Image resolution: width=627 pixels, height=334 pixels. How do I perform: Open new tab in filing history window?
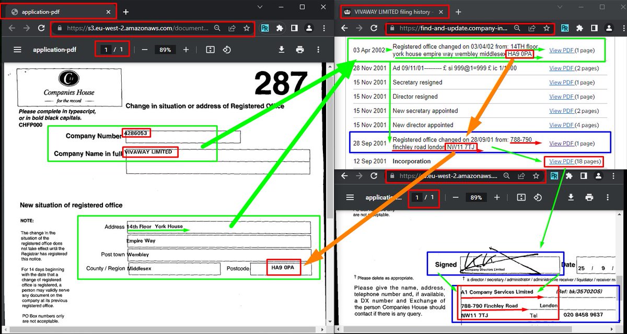pyautogui.click(x=458, y=11)
